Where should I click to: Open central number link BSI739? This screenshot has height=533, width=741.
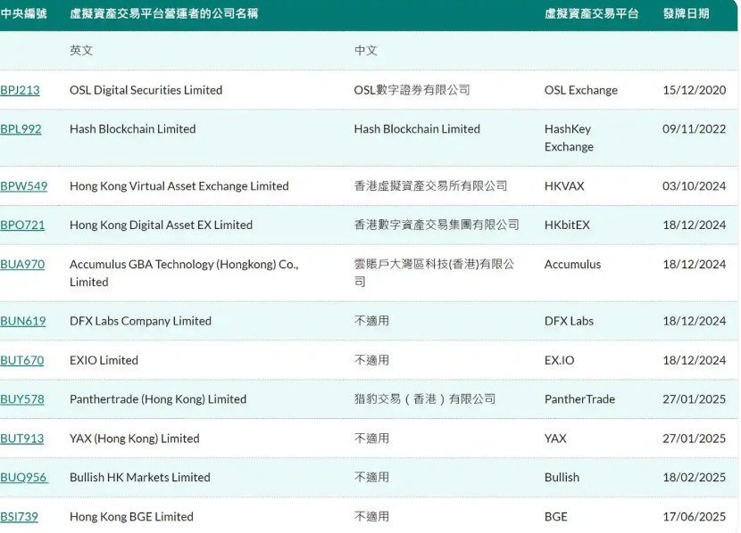(20, 517)
